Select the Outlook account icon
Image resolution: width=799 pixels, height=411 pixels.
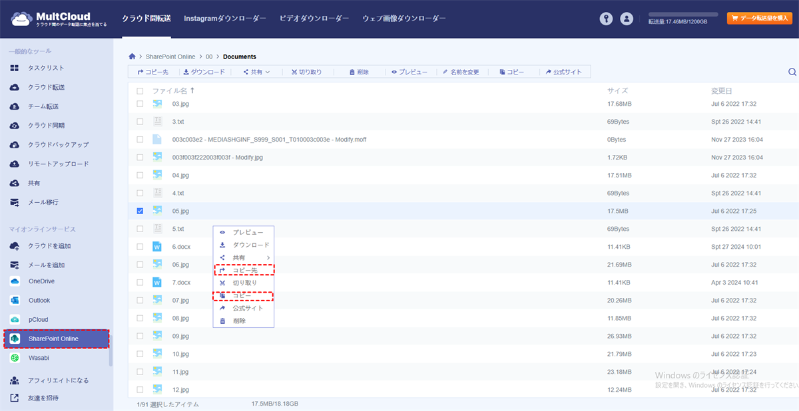click(15, 301)
